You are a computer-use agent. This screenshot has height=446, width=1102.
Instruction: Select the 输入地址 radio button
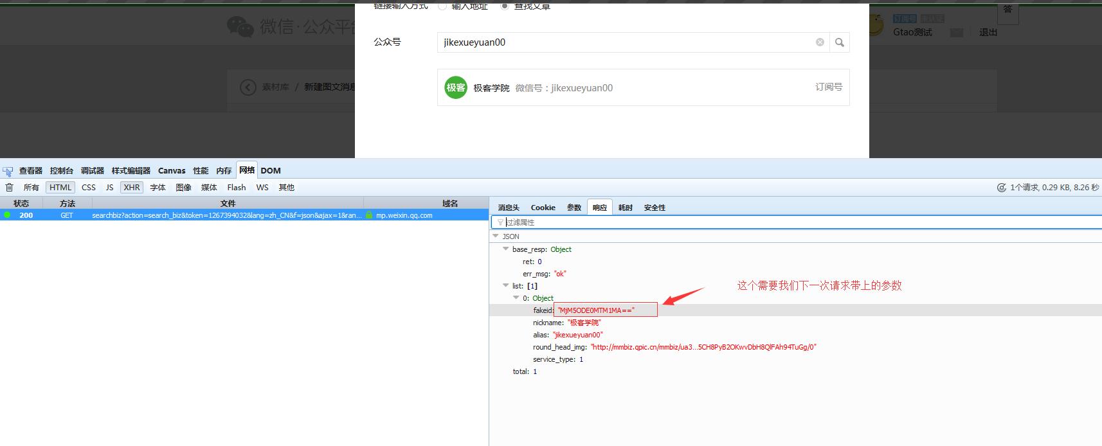point(442,6)
